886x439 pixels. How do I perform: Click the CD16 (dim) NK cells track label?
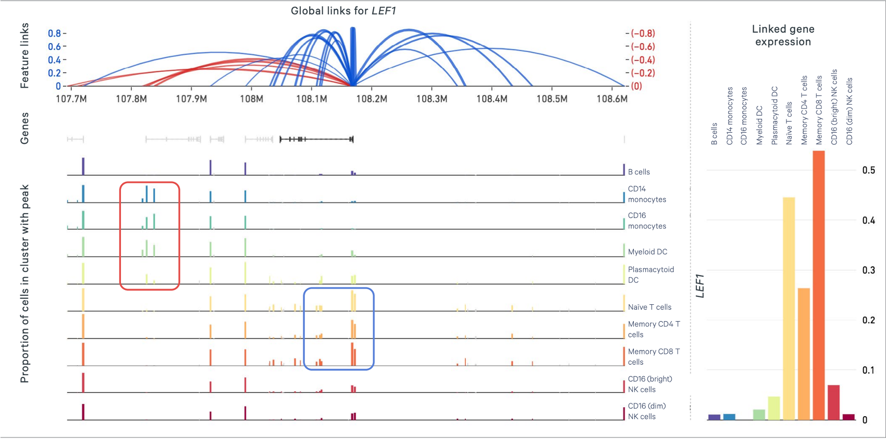tap(647, 411)
